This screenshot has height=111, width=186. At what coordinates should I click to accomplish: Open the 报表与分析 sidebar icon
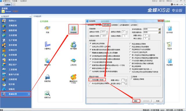pos(4,74)
